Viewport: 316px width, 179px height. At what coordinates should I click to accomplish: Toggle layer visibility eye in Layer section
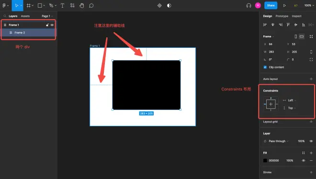pyautogui.click(x=311, y=141)
